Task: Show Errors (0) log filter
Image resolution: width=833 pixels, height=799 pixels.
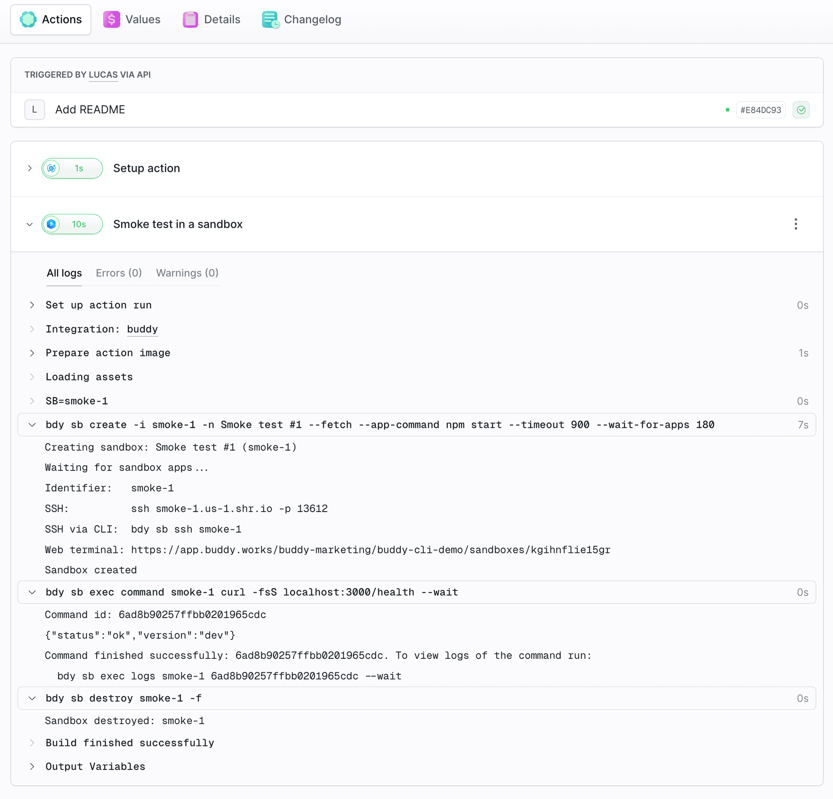Action: pyautogui.click(x=119, y=273)
